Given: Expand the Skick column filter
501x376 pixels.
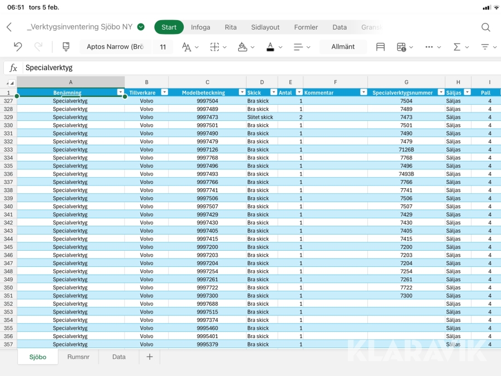Looking at the screenshot, I should pos(273,92).
